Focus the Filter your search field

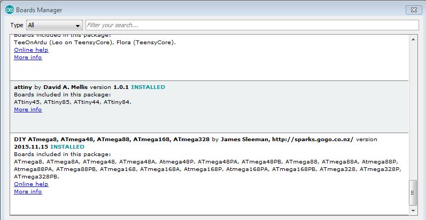coord(252,25)
